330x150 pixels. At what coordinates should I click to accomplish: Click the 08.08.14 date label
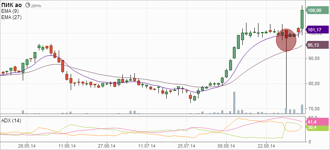(x=227, y=146)
